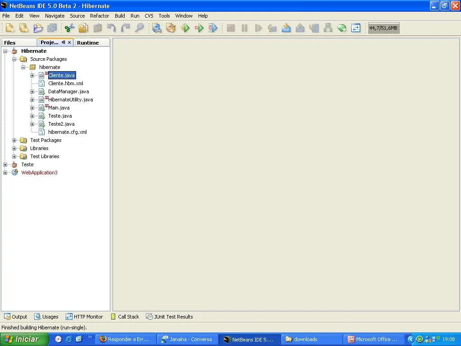Click the Build Main Project icon
Screen dimensions: 461x346
click(x=157, y=28)
